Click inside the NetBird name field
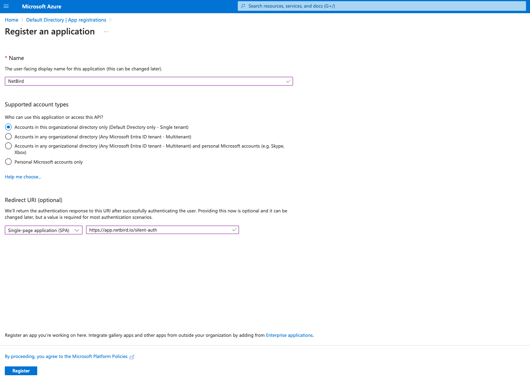530x382 pixels. [148, 81]
